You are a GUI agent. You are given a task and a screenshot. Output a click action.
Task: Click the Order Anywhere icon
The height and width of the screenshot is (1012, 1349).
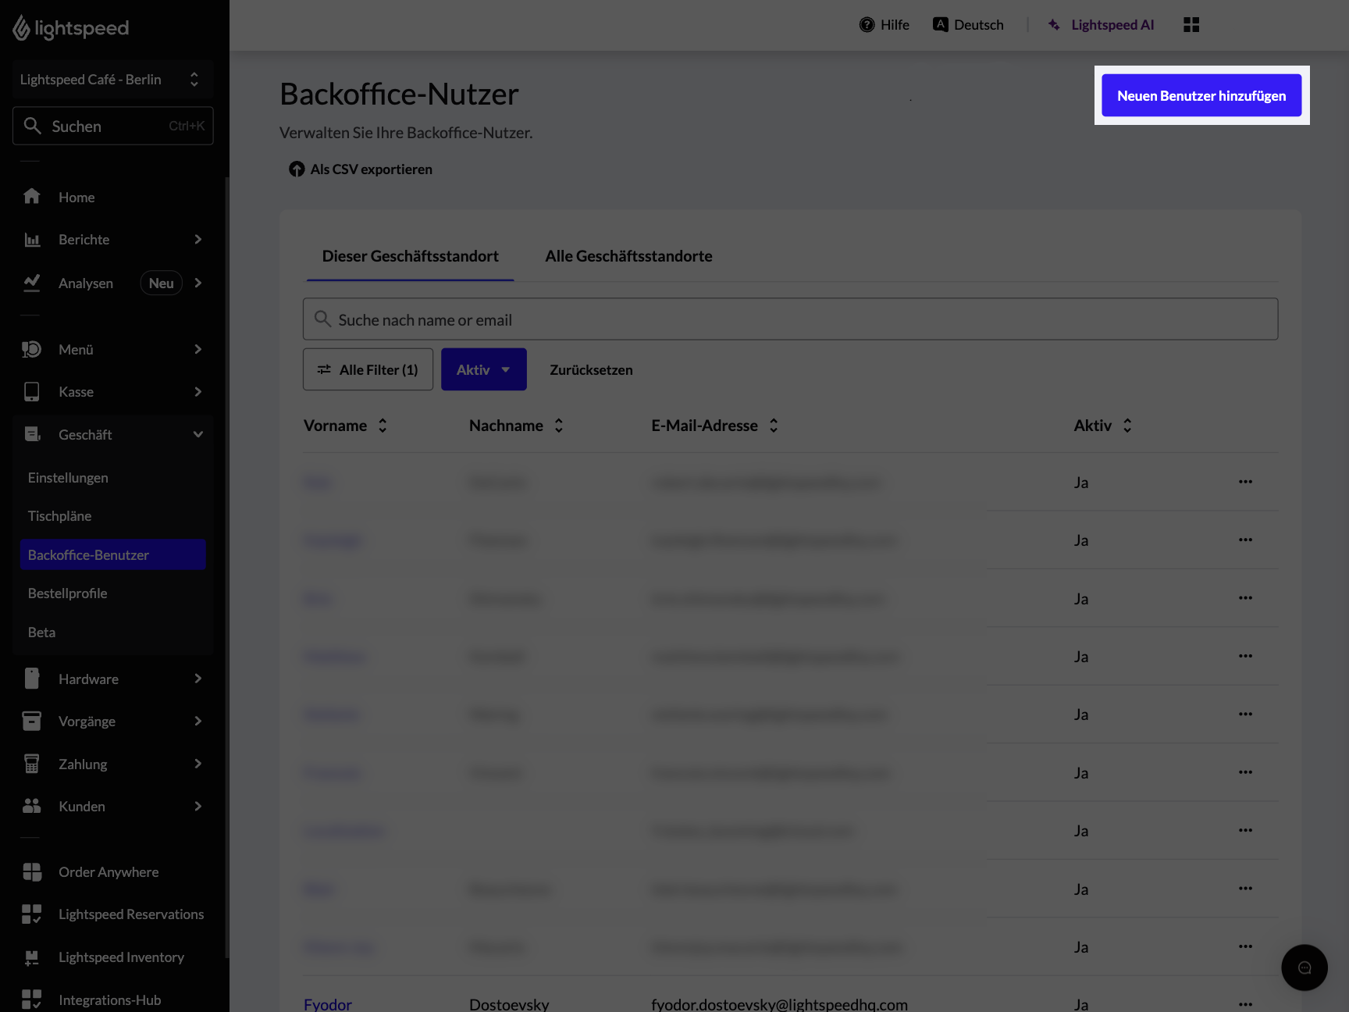coord(32,872)
